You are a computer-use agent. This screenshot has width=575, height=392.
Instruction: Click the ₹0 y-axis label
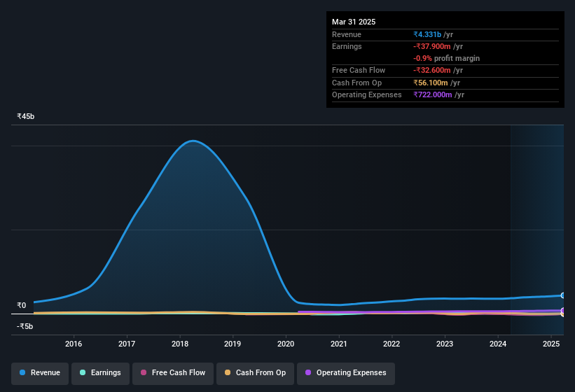tap(22, 305)
